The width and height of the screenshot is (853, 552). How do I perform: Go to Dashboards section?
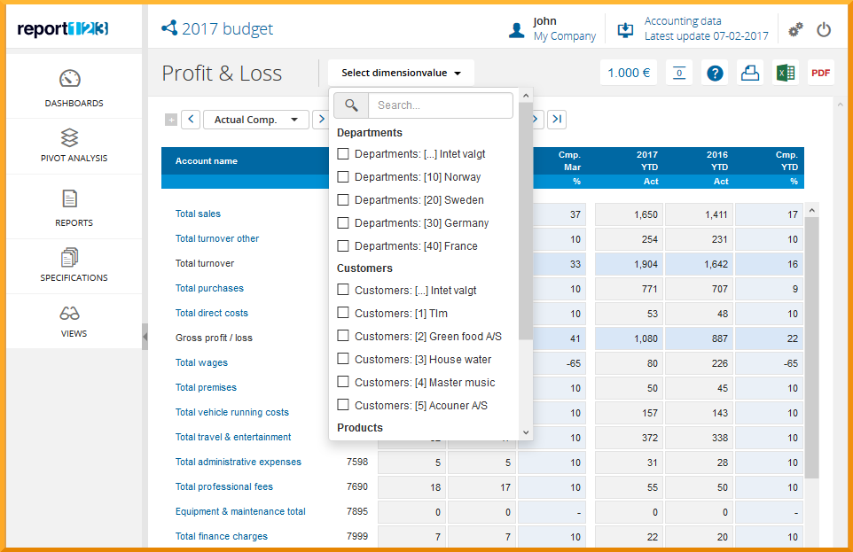74,88
